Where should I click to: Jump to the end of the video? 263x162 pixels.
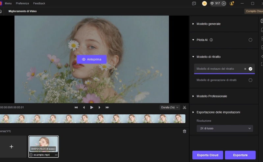point(107,107)
